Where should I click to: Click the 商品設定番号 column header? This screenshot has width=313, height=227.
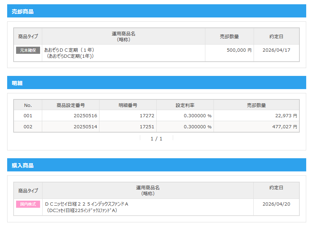coord(70,105)
